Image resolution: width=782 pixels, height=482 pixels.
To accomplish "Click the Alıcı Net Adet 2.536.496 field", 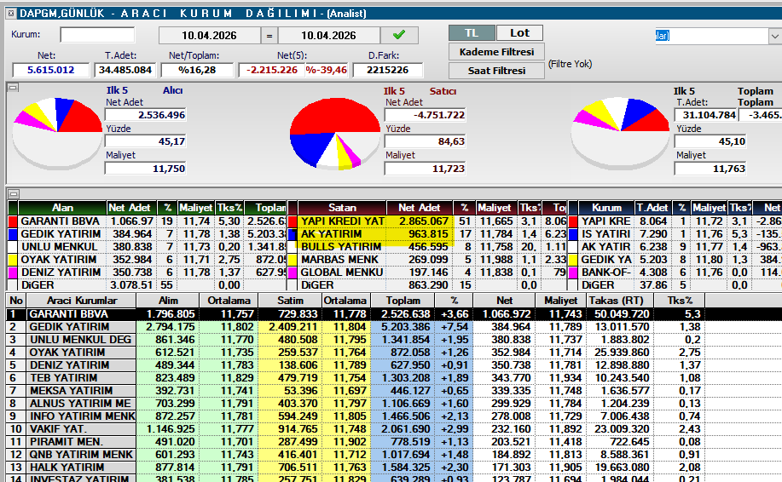I will click(146, 115).
